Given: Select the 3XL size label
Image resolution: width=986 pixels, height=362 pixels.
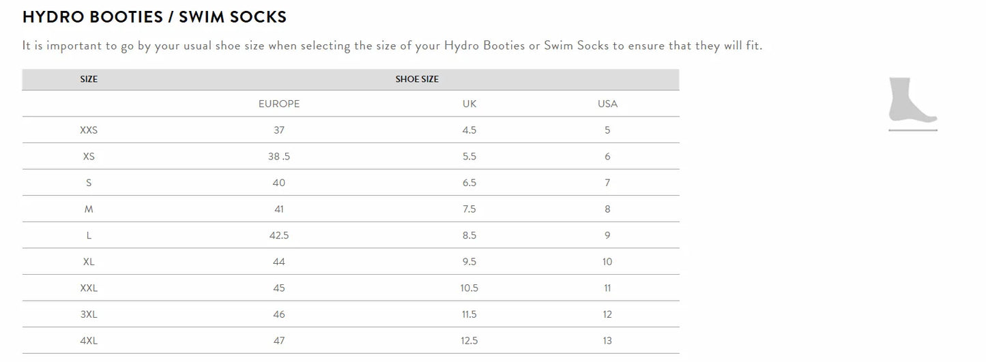Looking at the screenshot, I should (89, 314).
